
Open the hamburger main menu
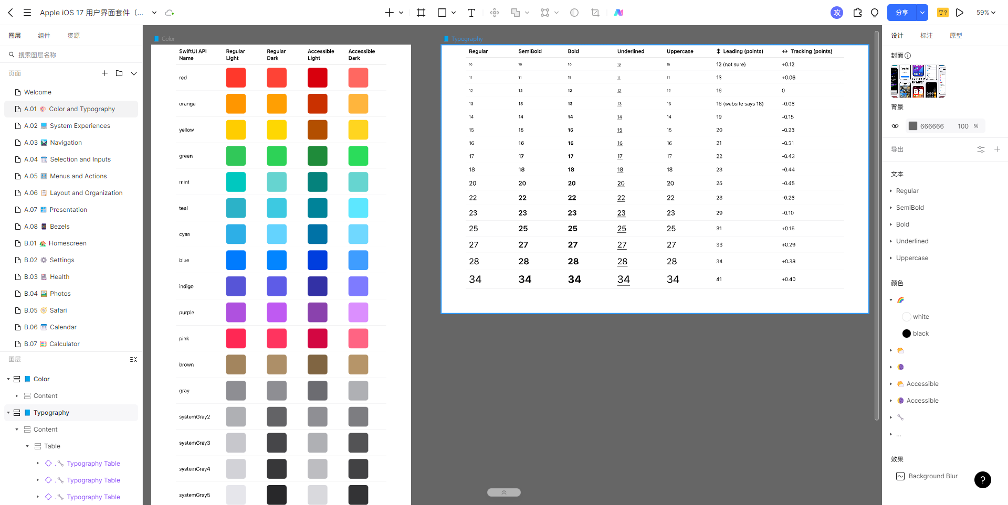tap(27, 13)
